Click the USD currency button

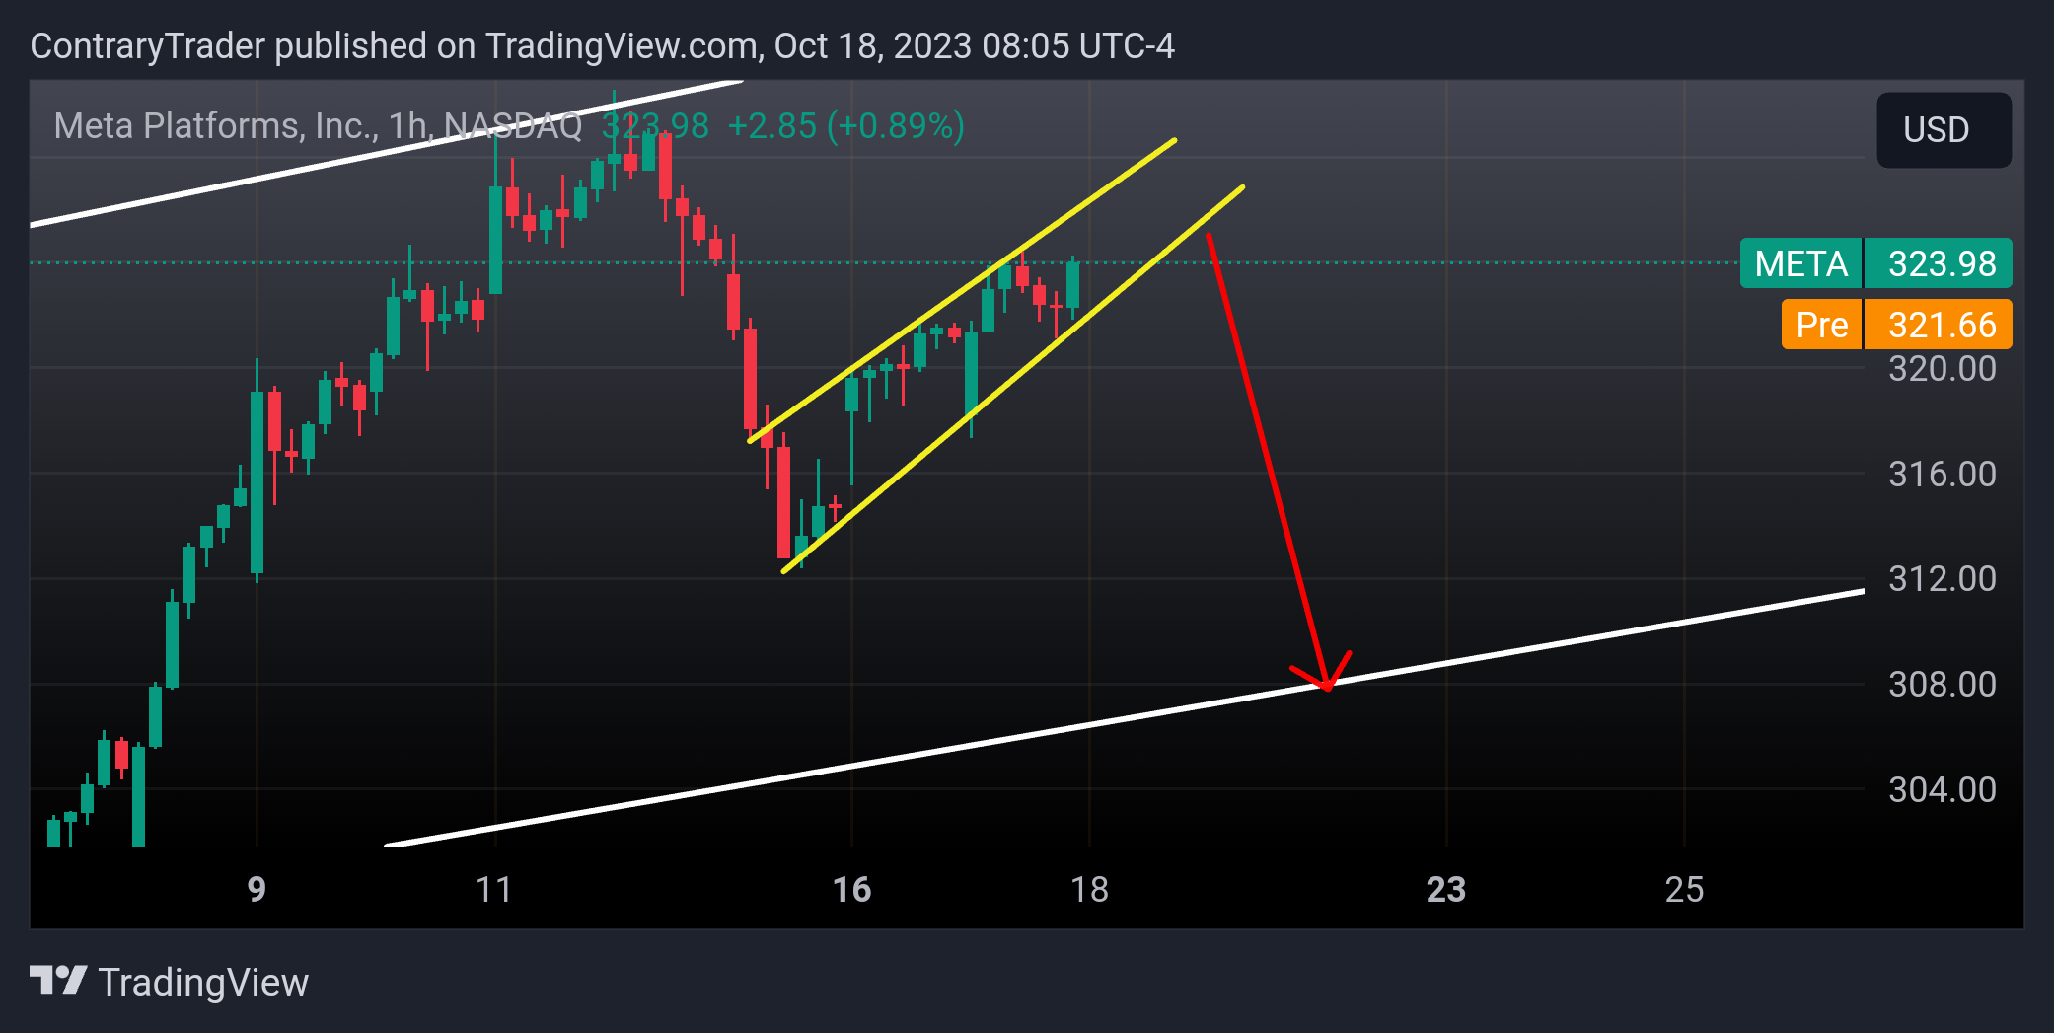pos(1943,130)
